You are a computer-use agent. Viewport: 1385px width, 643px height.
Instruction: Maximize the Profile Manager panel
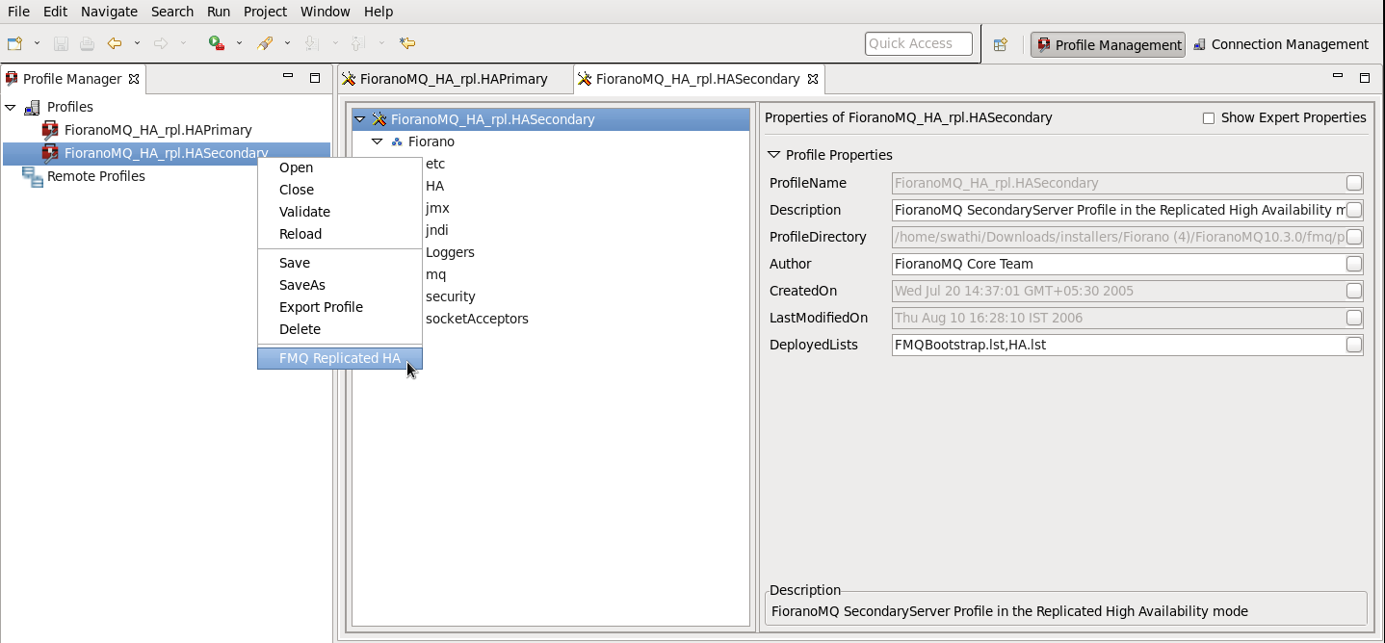click(x=314, y=77)
